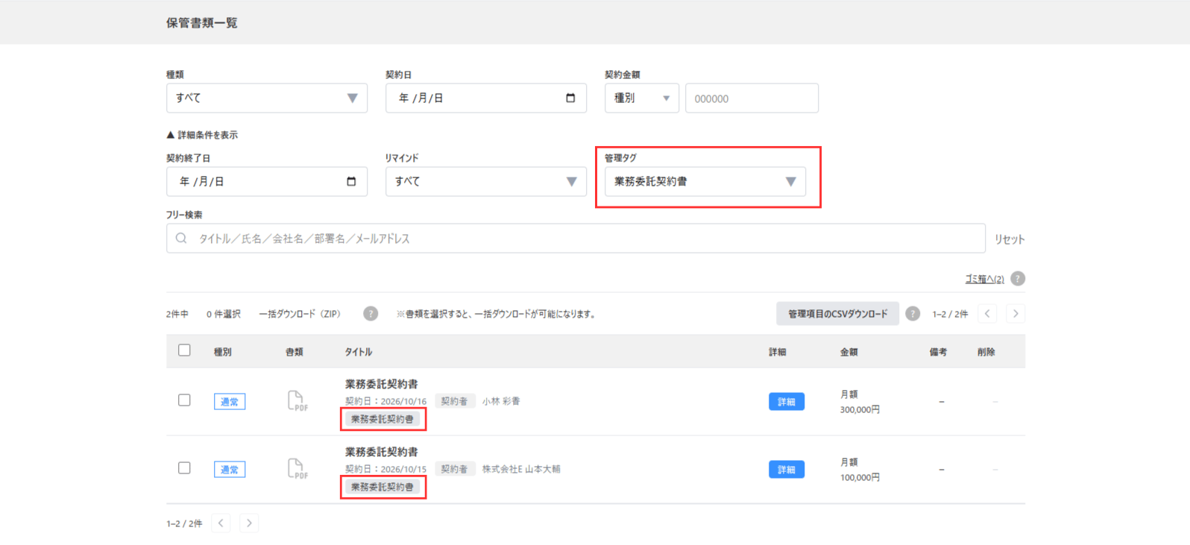Click the タイトル column header
The width and height of the screenshot is (1190, 545).
[x=358, y=352]
